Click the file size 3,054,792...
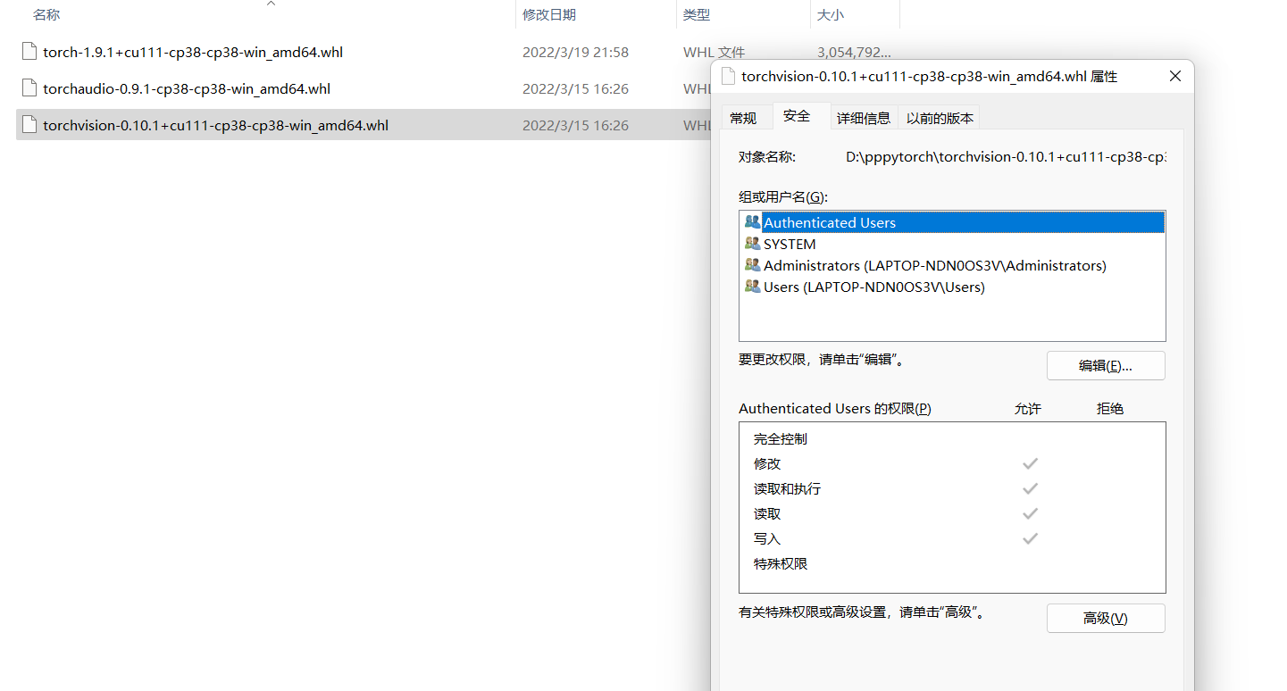The width and height of the screenshot is (1287, 691). coord(854,52)
